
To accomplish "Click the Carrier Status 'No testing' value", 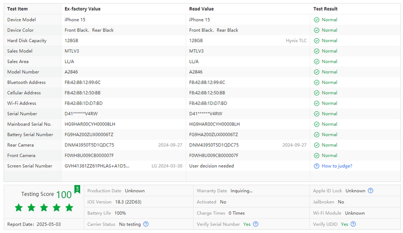I will (130, 224).
